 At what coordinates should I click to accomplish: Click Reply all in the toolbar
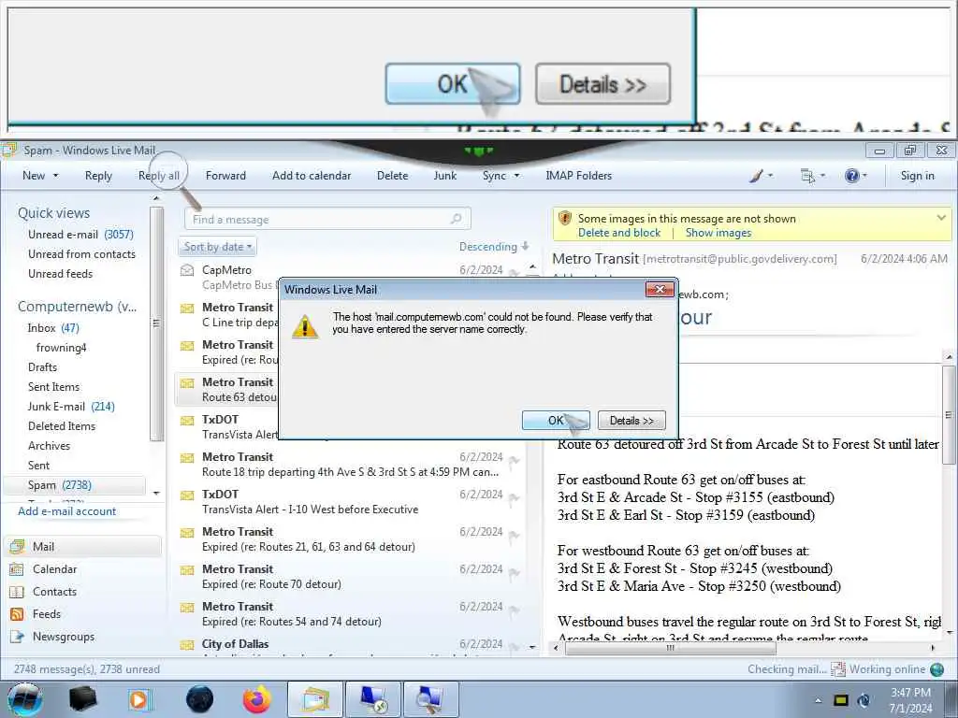pyautogui.click(x=159, y=176)
